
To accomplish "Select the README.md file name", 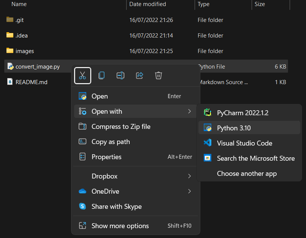I will pos(32,82).
